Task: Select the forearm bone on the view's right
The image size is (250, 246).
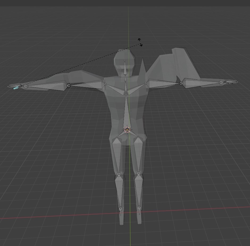Action: click(201, 83)
